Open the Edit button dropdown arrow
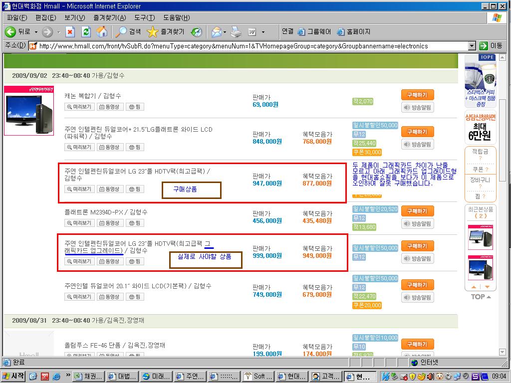The image size is (511, 383). [263, 32]
